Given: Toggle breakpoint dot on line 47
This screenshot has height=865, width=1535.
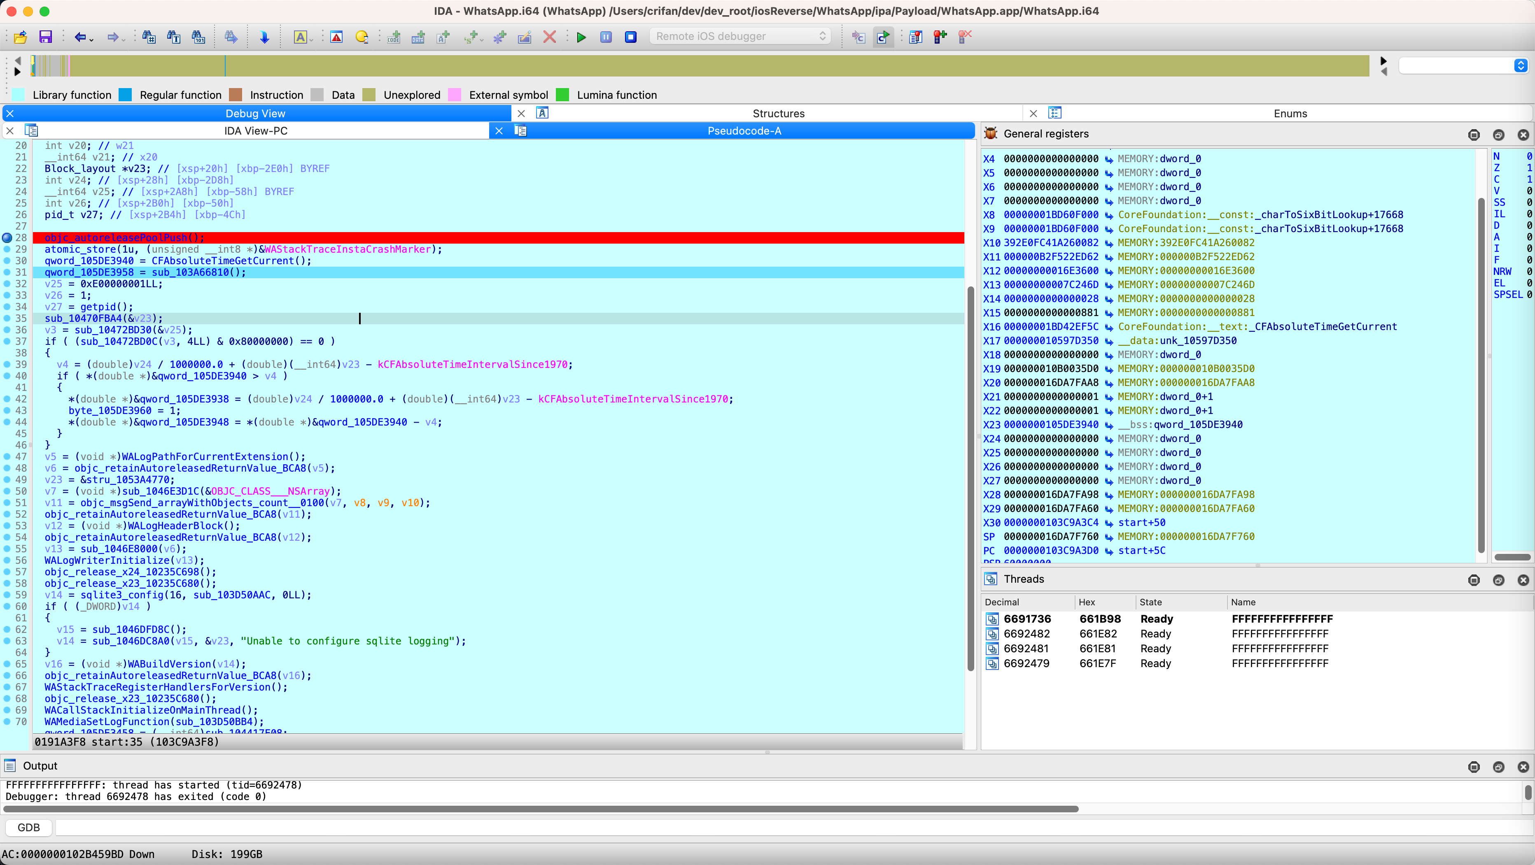Looking at the screenshot, I should coord(7,456).
